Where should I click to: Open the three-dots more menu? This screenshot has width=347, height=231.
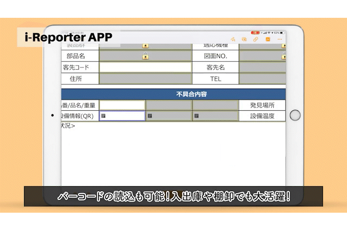tap(280, 39)
